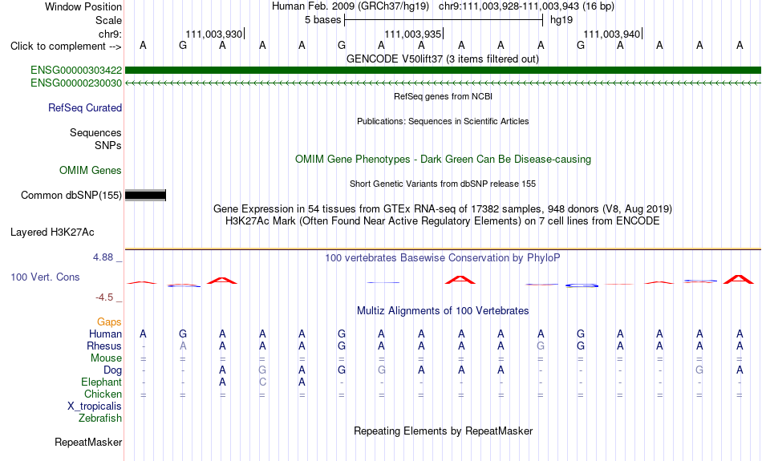Click the Window Position label
The image size is (762, 461).
coord(83,6)
